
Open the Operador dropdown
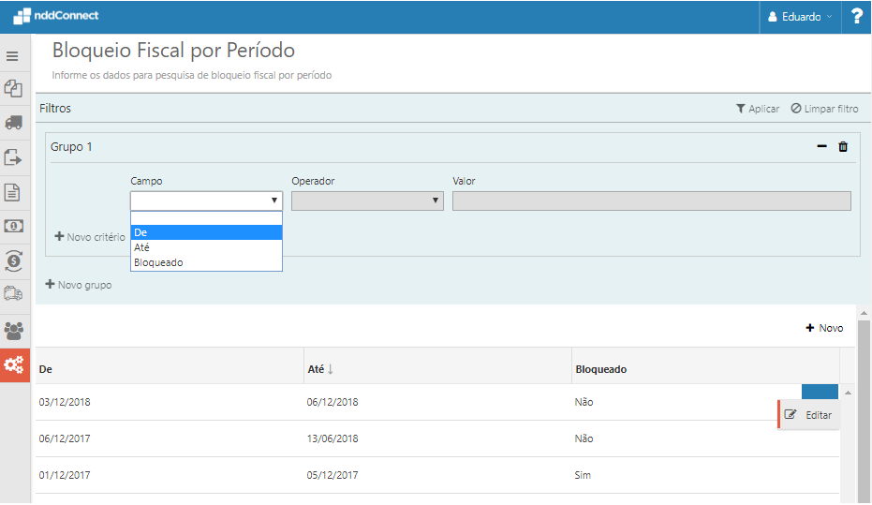[x=367, y=201]
